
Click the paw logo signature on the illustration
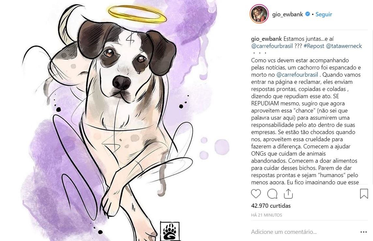(170, 231)
